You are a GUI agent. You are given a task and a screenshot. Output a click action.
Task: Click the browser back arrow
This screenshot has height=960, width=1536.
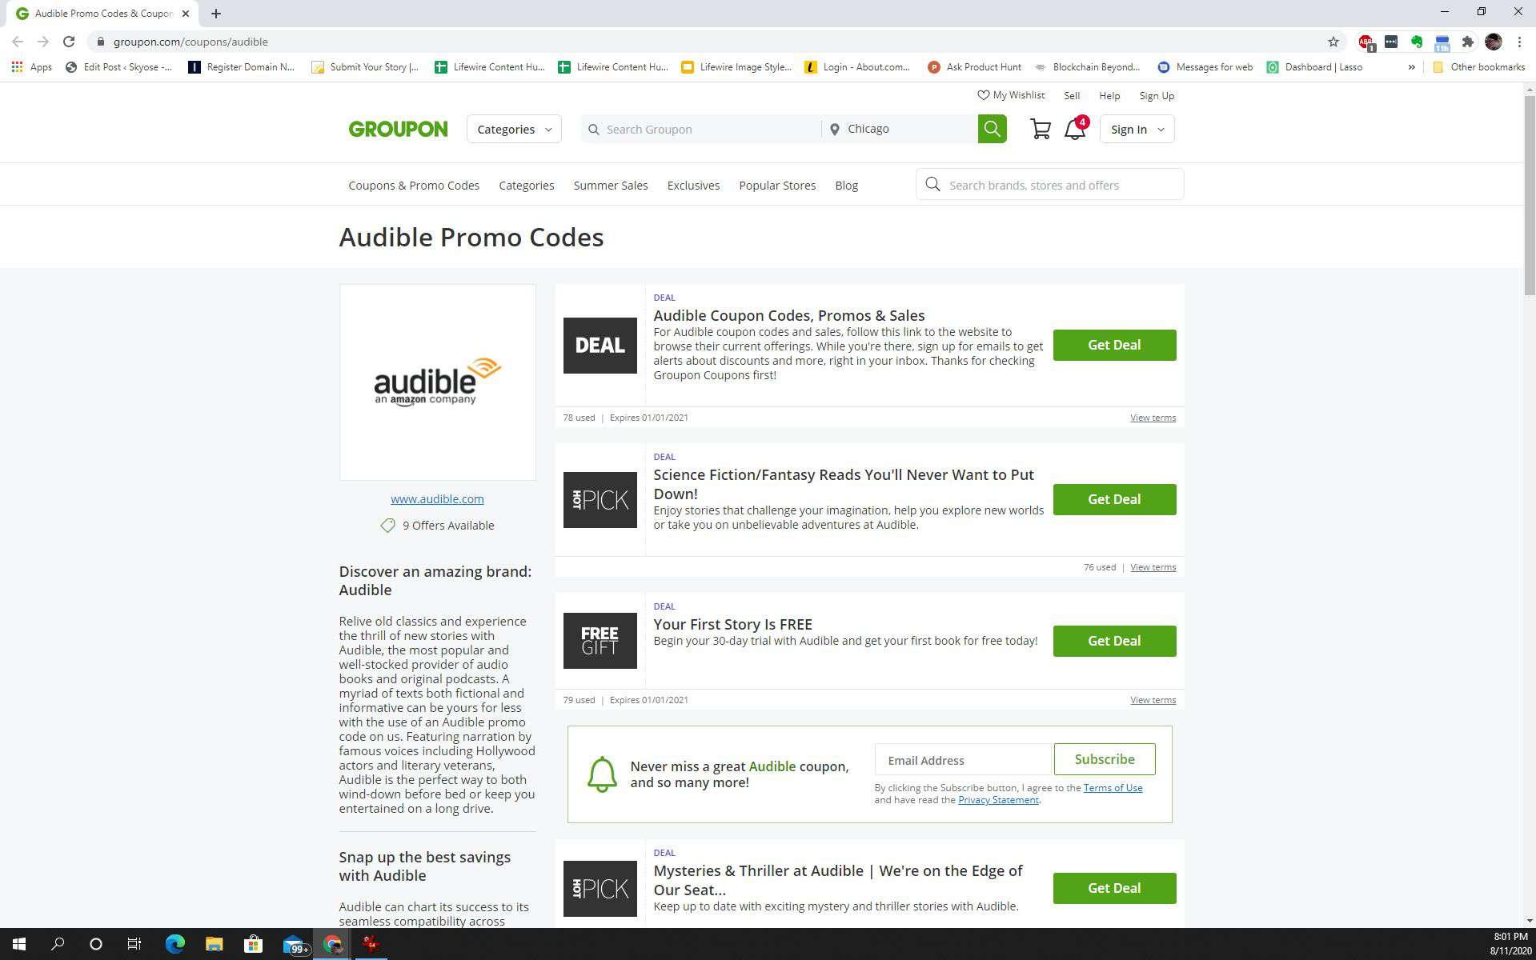[x=18, y=42]
